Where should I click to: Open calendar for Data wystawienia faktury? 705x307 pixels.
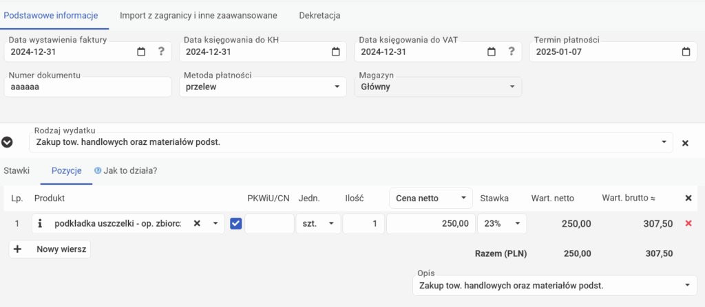coord(141,52)
